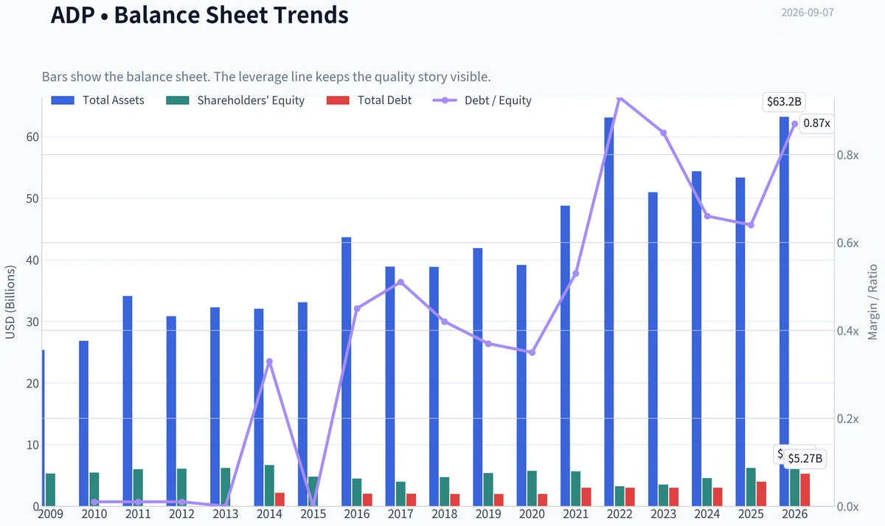Viewport: 885px width, 526px height.
Task: Select the 2026 Total Assets blue bar
Action: click(x=784, y=312)
